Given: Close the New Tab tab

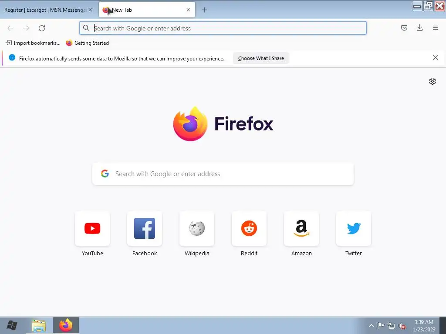Looking at the screenshot, I should 188,10.
